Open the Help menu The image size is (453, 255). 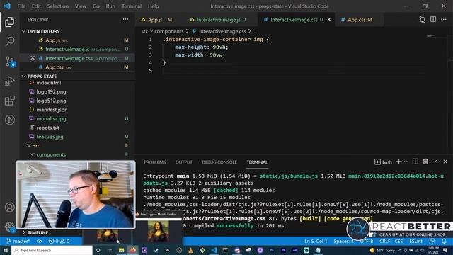point(154,6)
